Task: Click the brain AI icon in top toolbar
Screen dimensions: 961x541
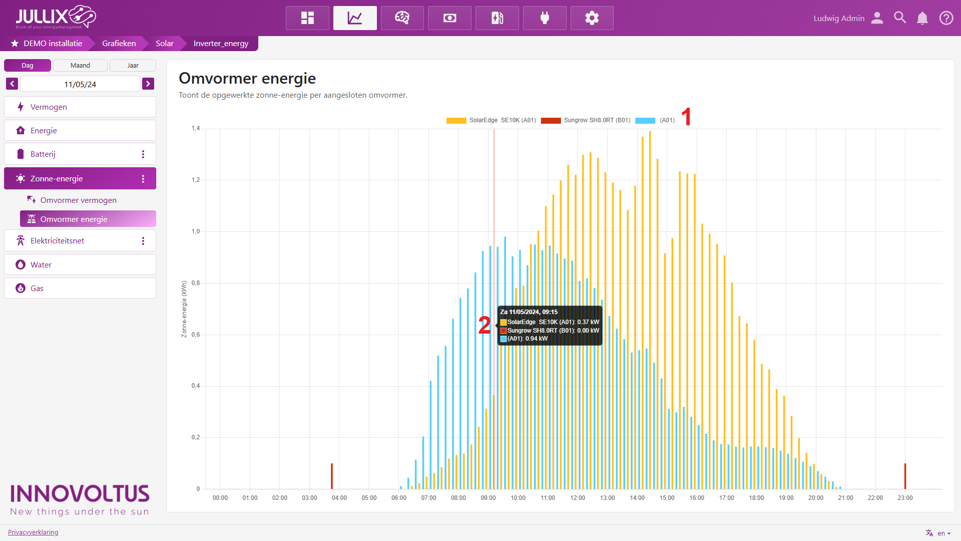Action: point(402,18)
